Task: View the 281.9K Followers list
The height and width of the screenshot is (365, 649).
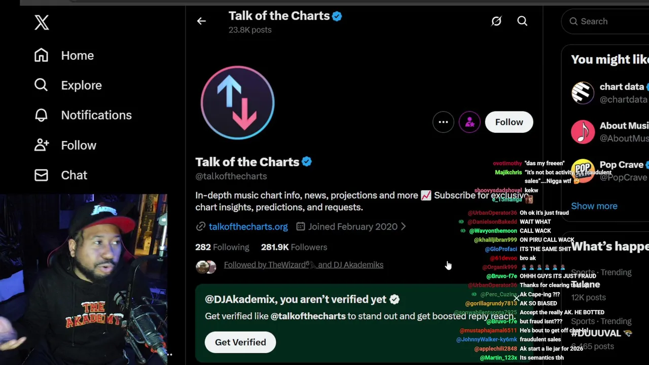Action: tap(294, 247)
